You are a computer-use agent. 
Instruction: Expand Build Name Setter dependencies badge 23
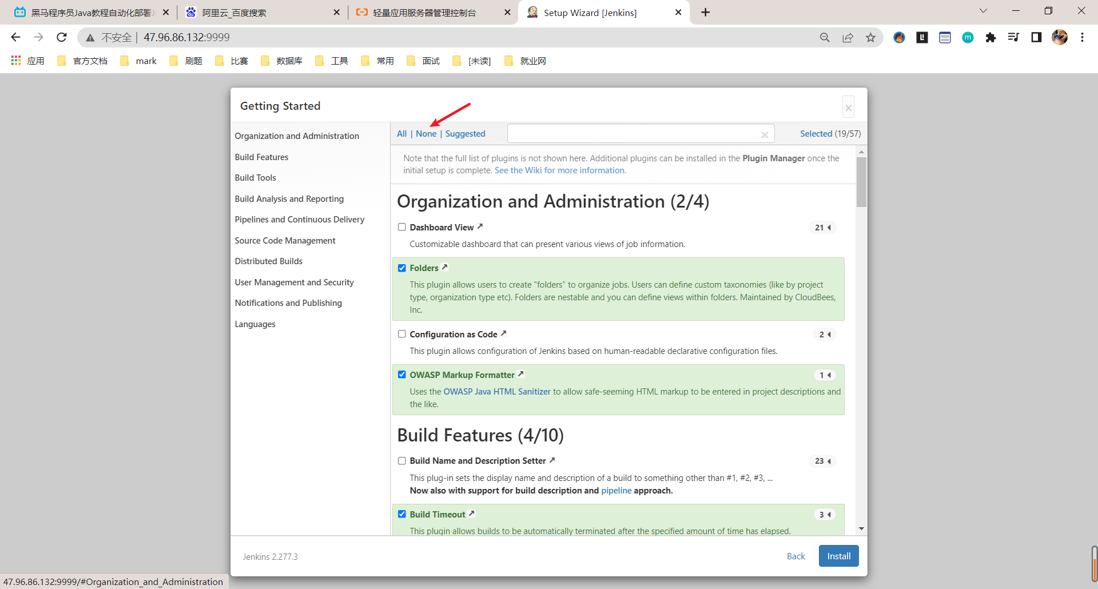(823, 461)
